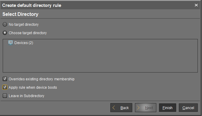Click empty area of the directory tree box
Viewport: 202px width, 116px height.
[x=100, y=59]
